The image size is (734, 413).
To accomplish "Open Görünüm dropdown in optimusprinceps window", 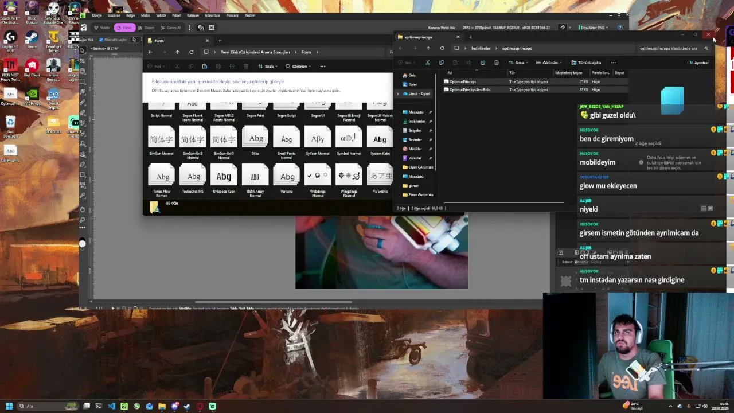I will point(549,63).
